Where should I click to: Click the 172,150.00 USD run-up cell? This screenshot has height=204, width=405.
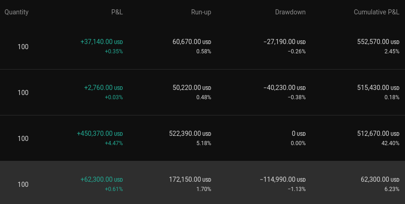pyautogui.click(x=190, y=179)
